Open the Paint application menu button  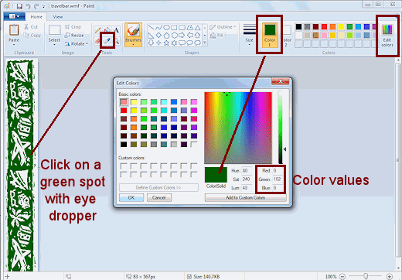point(15,16)
